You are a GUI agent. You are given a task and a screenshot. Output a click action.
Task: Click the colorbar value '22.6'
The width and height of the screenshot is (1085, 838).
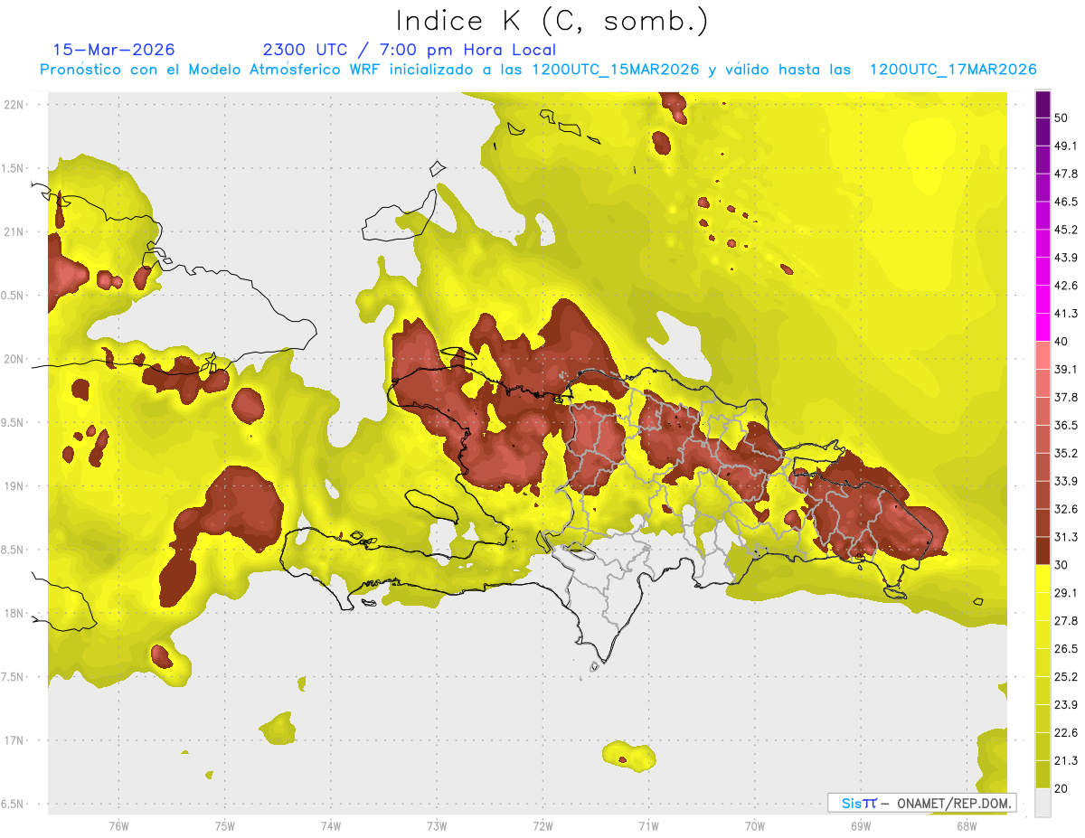1066,732
